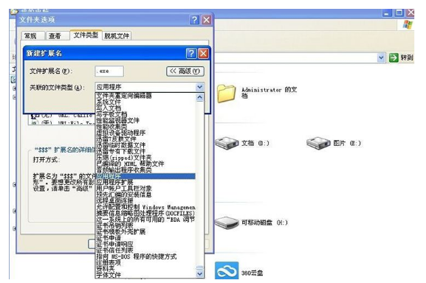
Task: Choose 系统文件 in the list
Action: pyautogui.click(x=145, y=102)
